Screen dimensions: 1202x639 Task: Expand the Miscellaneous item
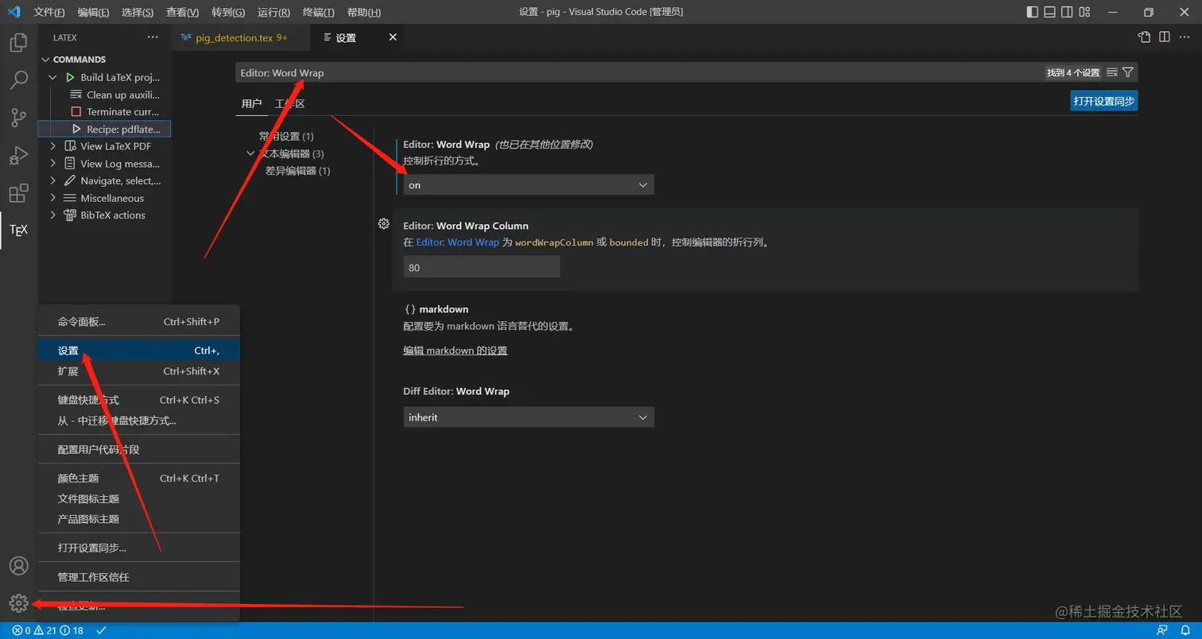(53, 198)
